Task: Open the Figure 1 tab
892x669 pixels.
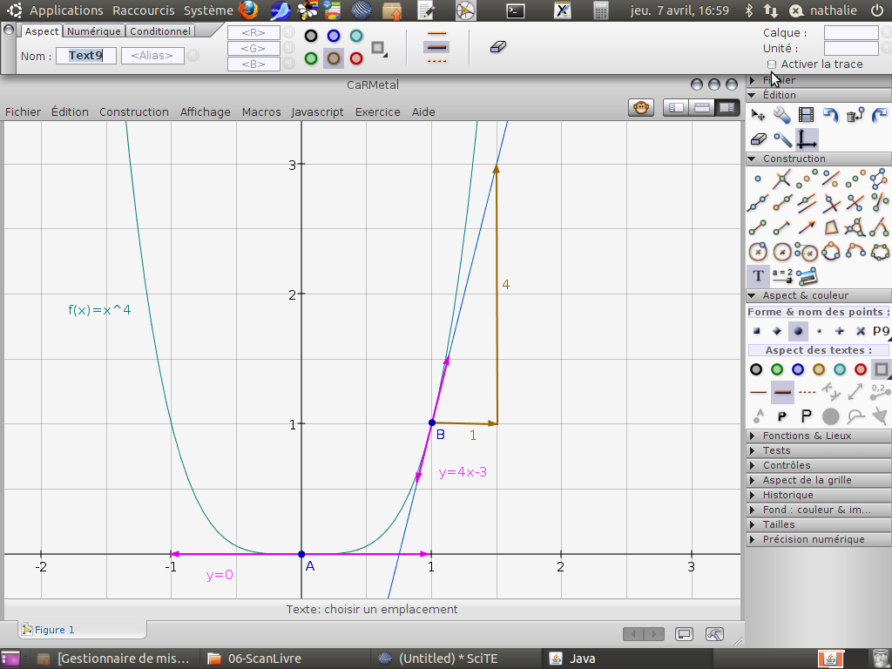Action: (x=54, y=630)
